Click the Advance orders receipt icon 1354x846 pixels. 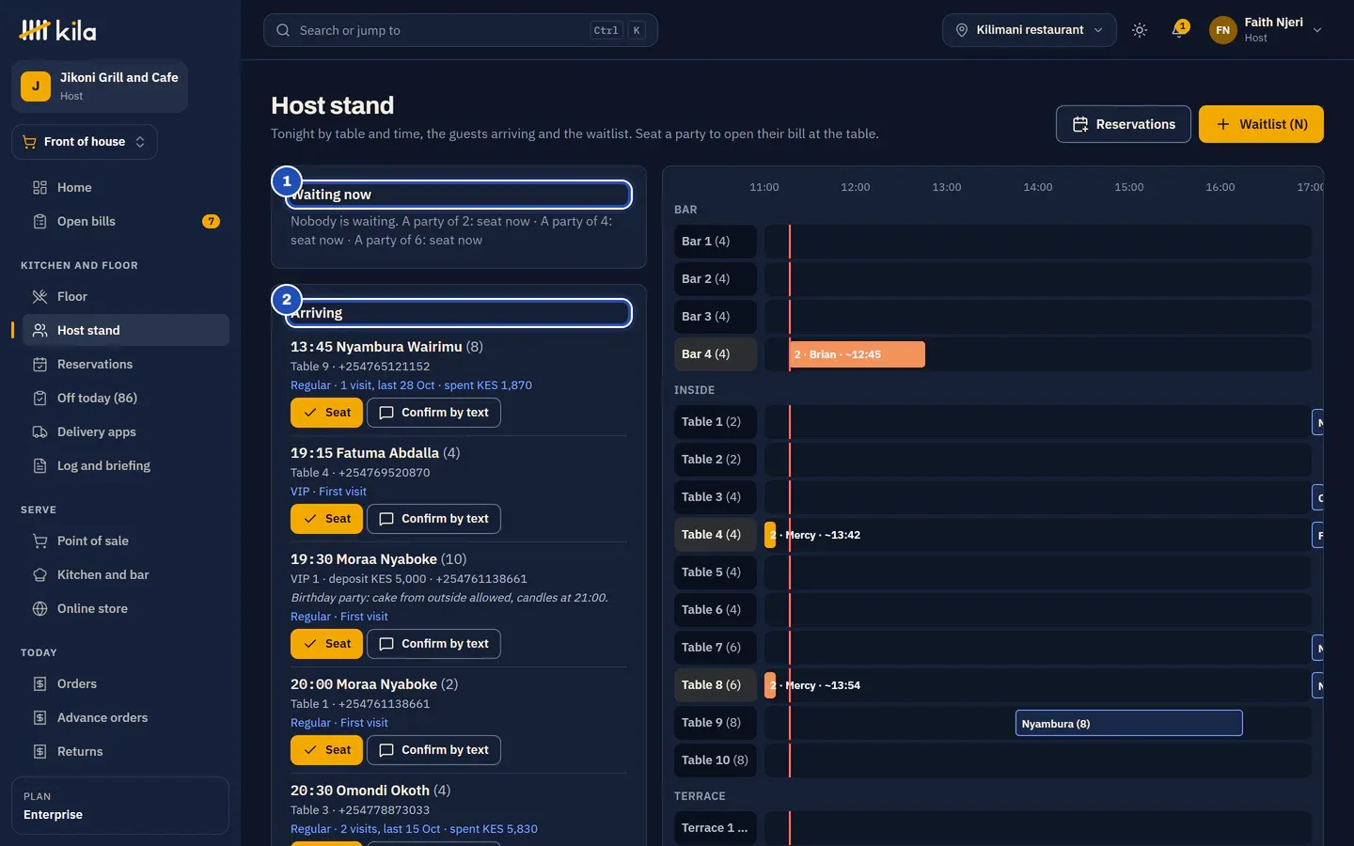(39, 717)
